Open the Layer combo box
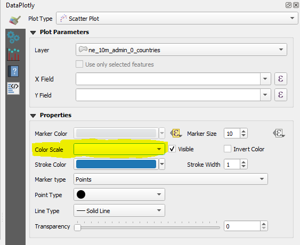This screenshot has width=300, height=245. coord(181,50)
